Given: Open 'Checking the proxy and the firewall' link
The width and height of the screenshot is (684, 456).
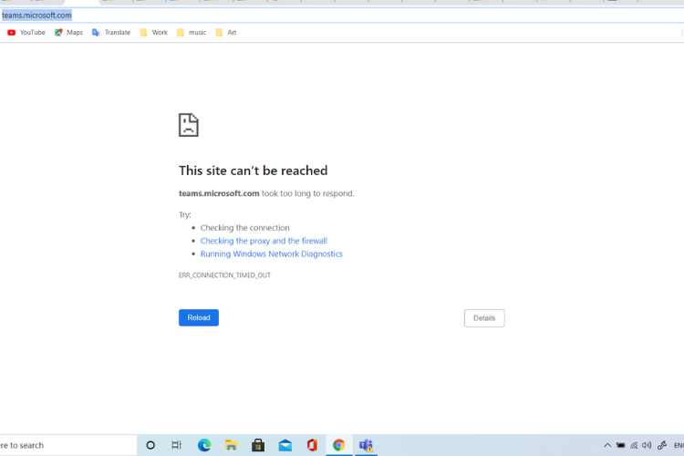Looking at the screenshot, I should 264,241.
